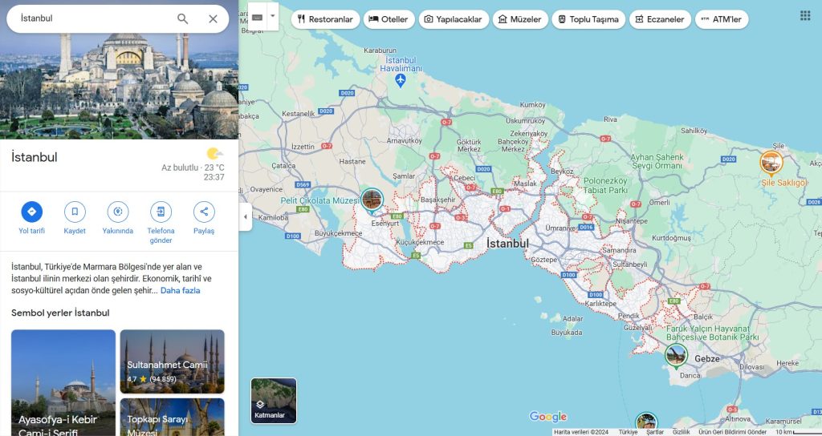
Task: Open Katmanlar layers thumbnail
Action: coord(274,401)
